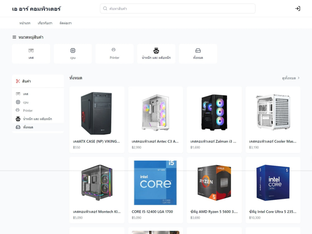Click sidebar drive icon next to ทั้งหมด

(18, 127)
